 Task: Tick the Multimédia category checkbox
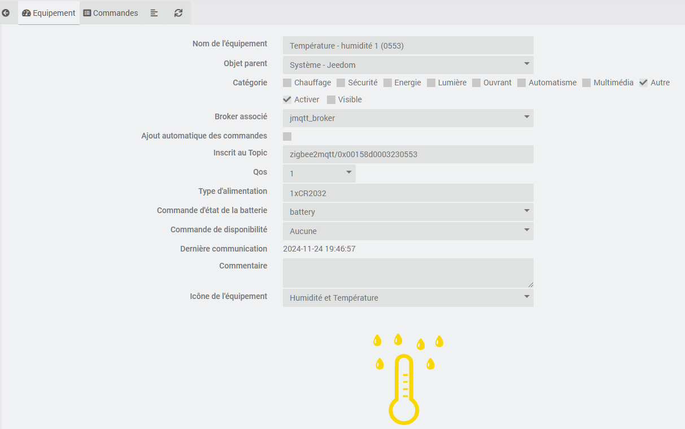586,83
